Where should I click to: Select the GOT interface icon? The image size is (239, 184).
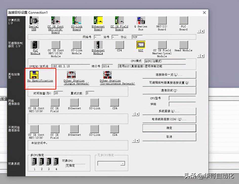click(141, 45)
